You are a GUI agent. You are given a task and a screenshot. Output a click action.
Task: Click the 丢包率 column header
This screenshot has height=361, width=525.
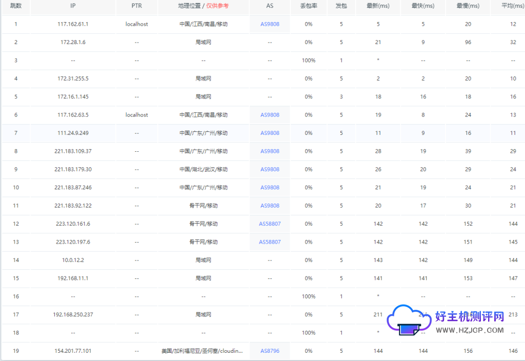pyautogui.click(x=308, y=6)
